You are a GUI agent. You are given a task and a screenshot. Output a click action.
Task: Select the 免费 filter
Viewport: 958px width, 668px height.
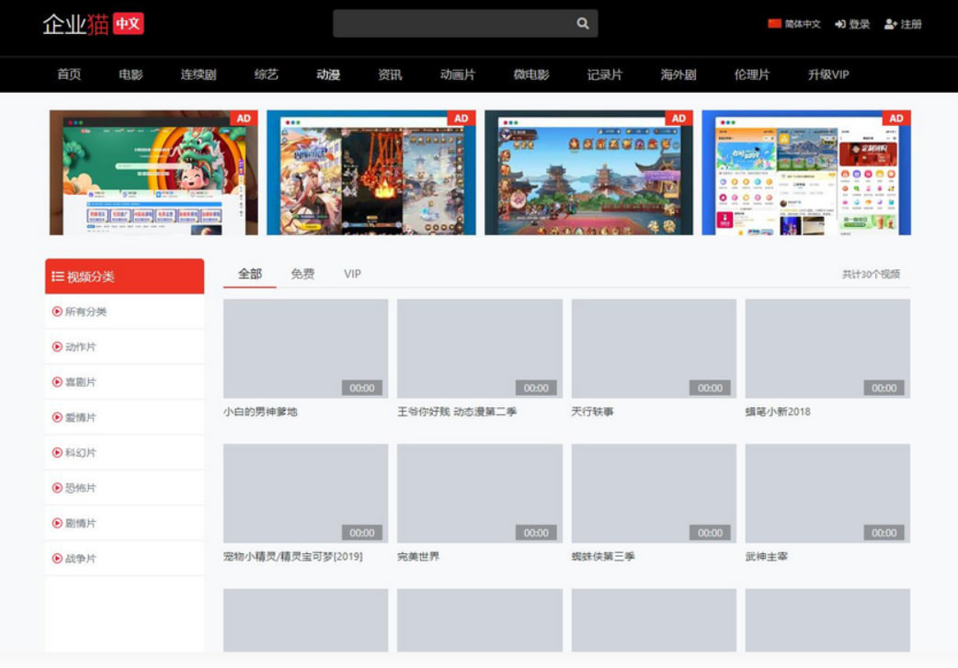pyautogui.click(x=302, y=273)
